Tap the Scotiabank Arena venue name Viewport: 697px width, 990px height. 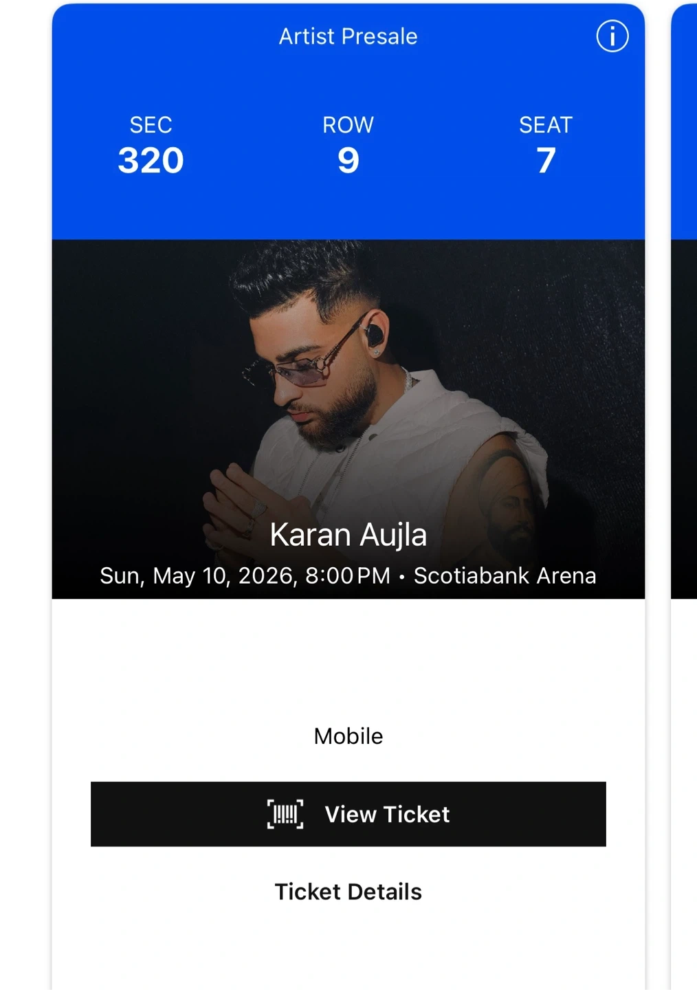point(505,575)
